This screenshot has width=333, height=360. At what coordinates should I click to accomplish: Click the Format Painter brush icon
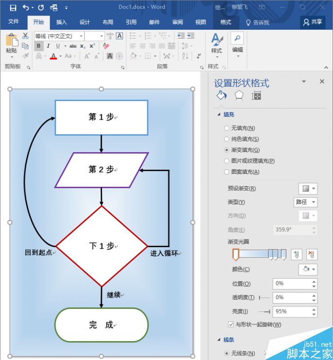point(25,56)
